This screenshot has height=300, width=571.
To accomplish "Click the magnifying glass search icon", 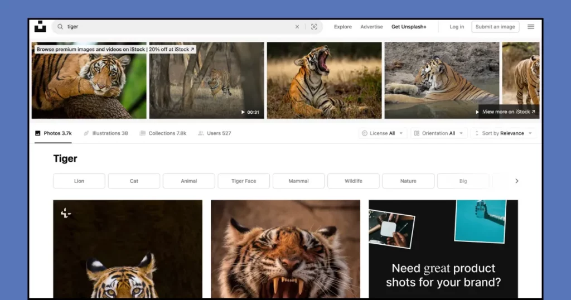I will point(60,27).
